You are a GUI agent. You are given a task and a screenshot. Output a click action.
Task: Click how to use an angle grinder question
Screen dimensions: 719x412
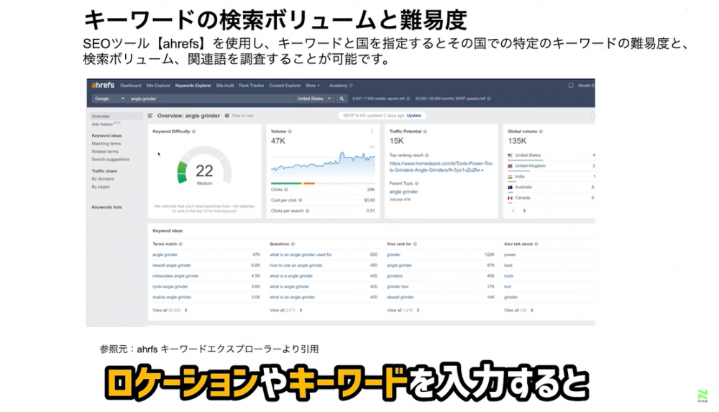[x=296, y=265]
